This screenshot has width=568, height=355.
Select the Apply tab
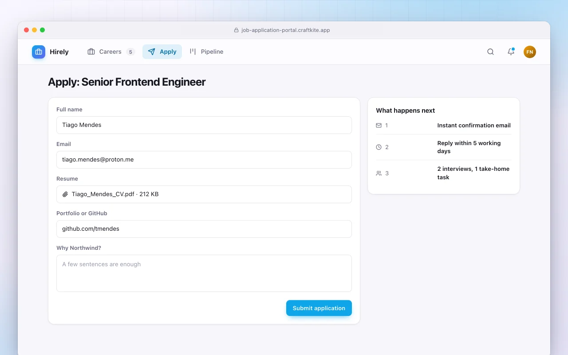pos(162,52)
